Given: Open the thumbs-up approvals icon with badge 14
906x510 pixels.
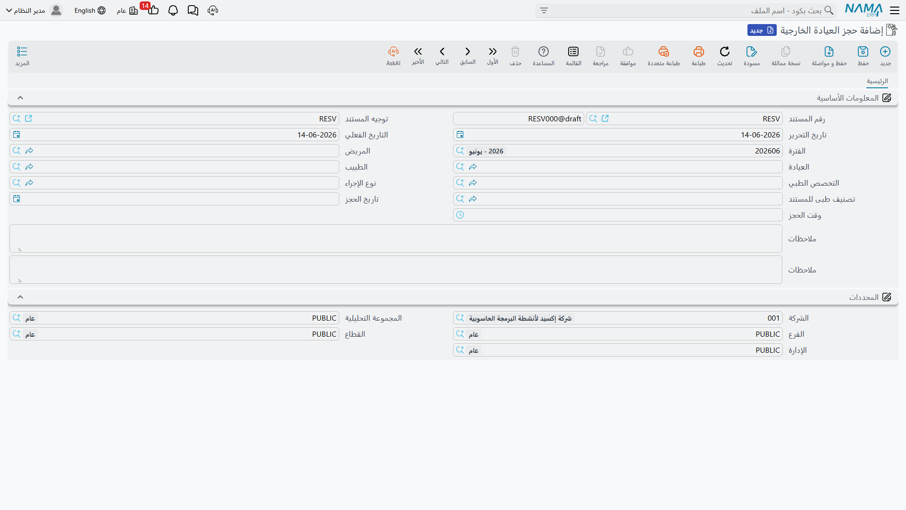Looking at the screenshot, I should pos(153,9).
